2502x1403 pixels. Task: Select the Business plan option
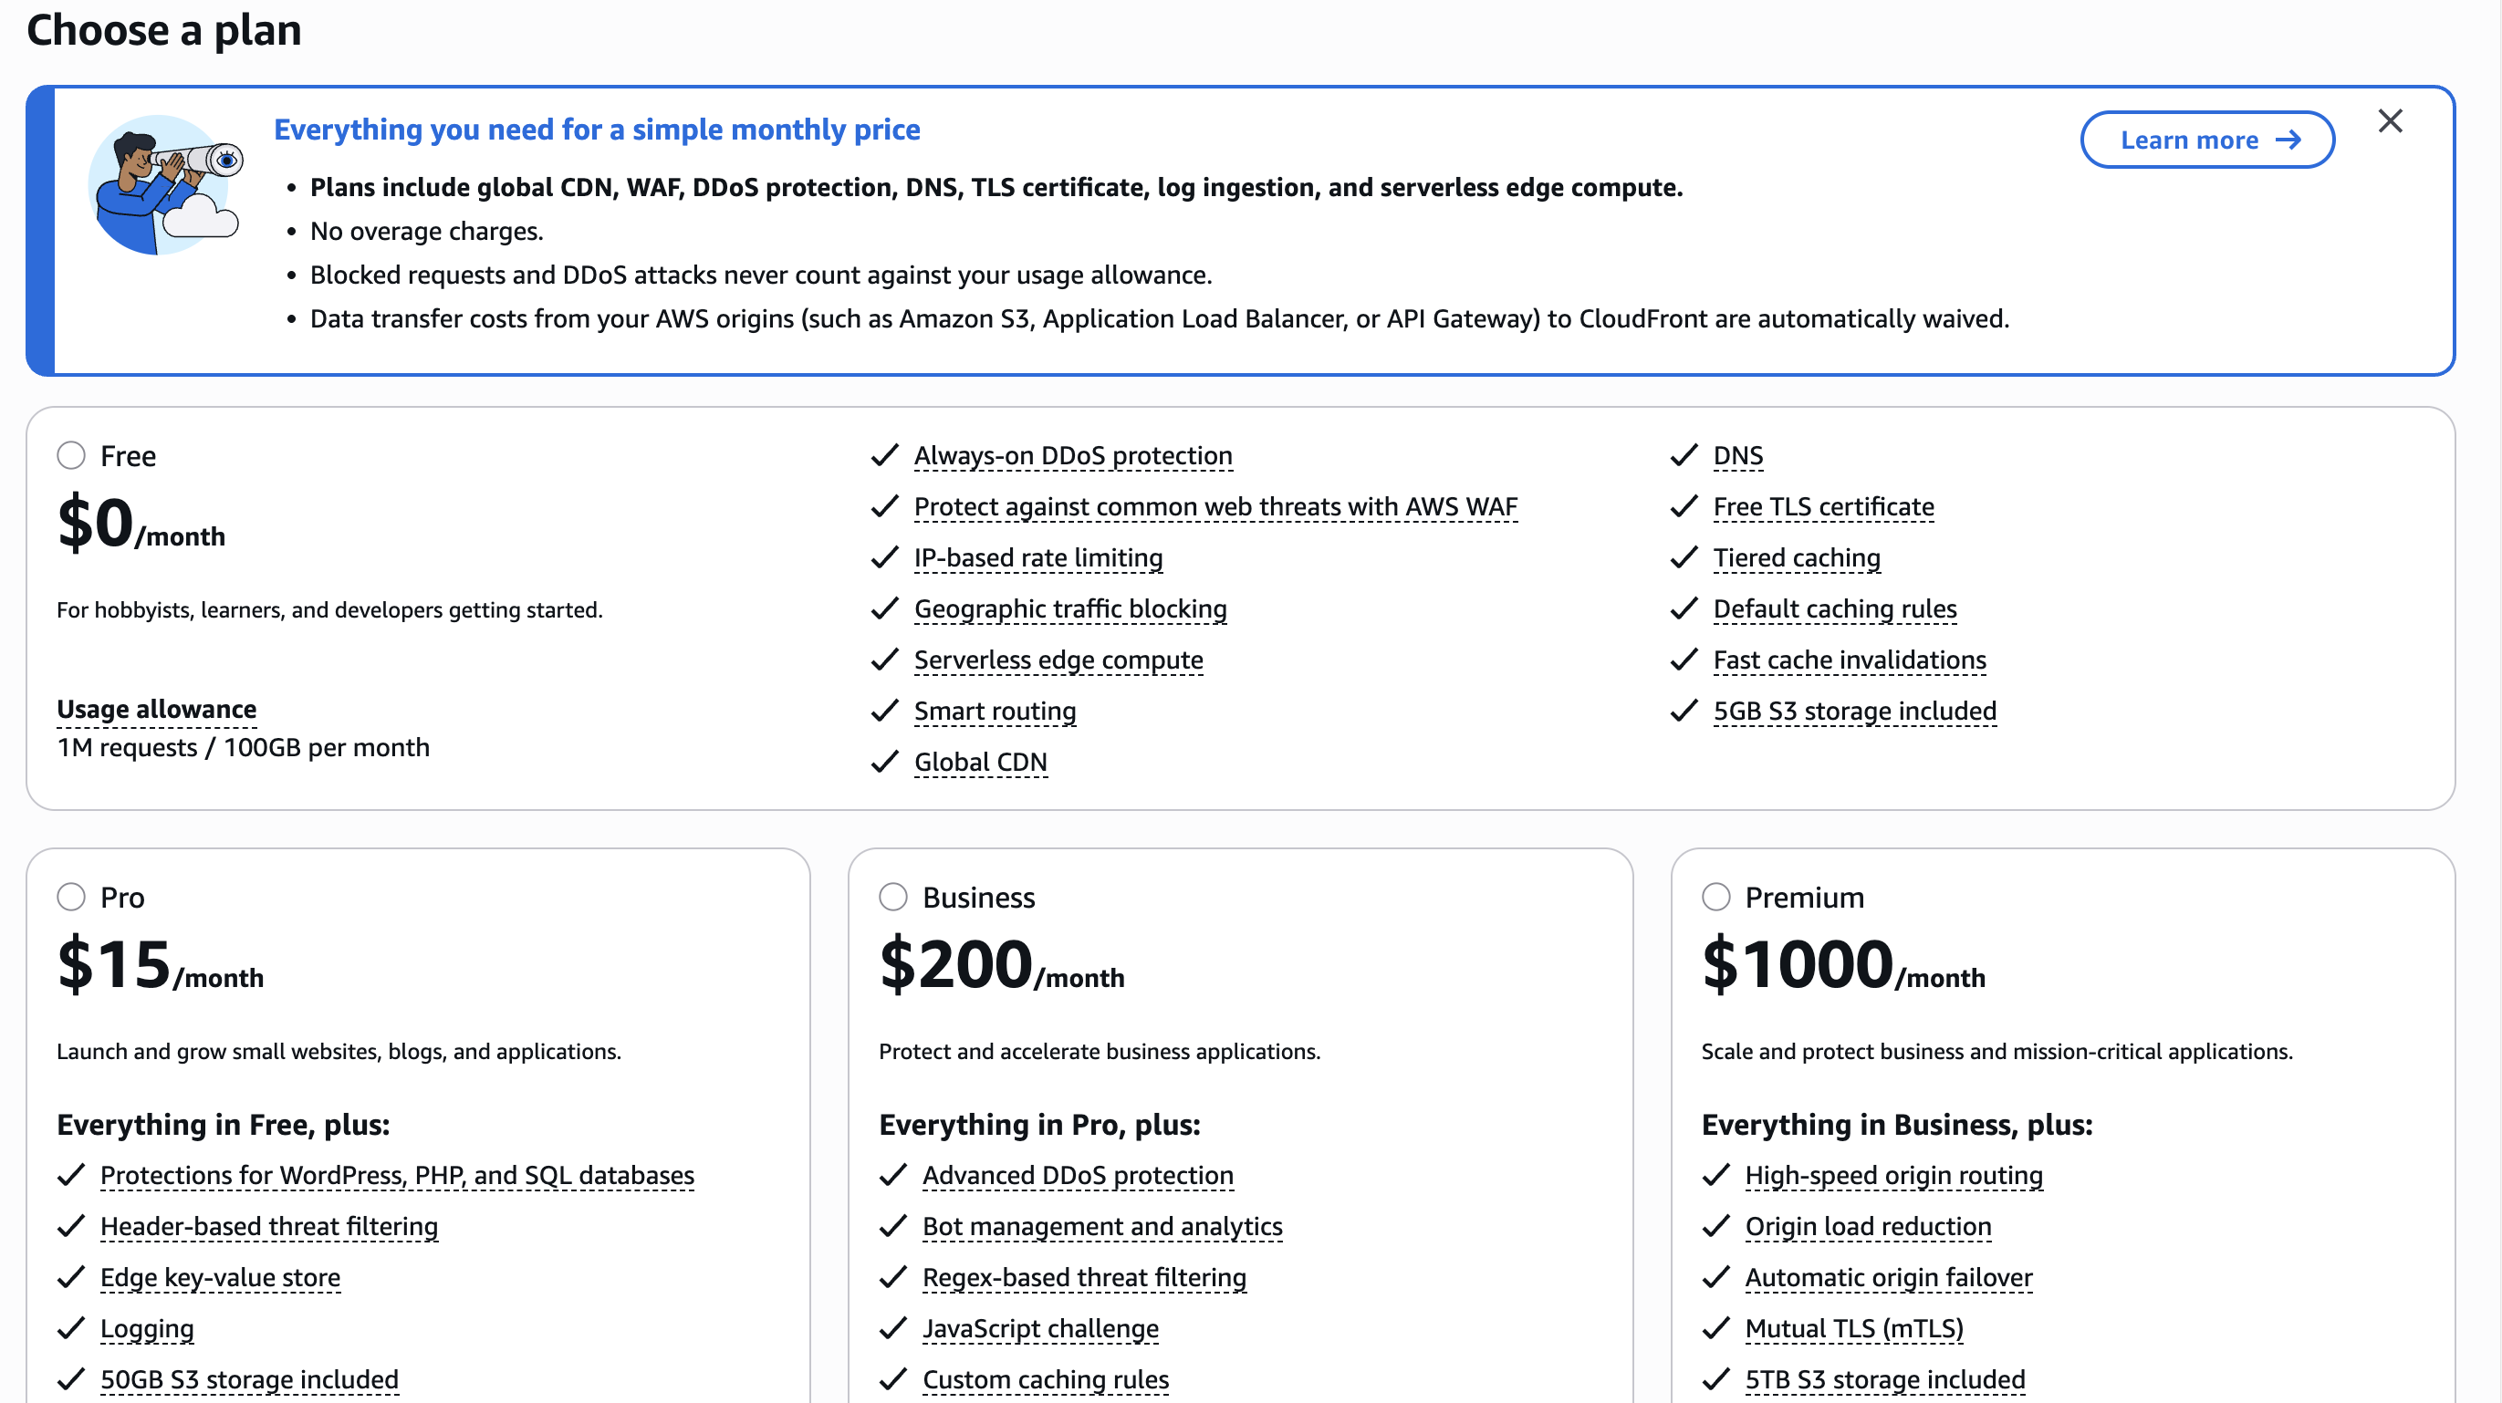(x=892, y=896)
